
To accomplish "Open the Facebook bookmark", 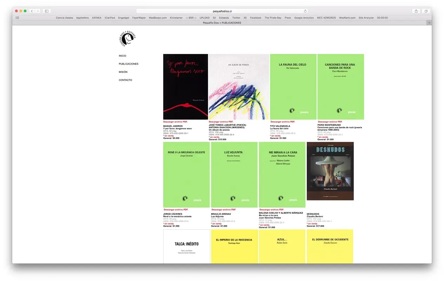I will coord(256,18).
